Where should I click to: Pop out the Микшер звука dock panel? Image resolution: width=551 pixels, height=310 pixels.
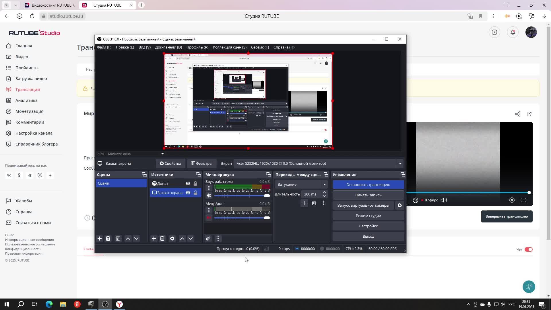point(268,175)
